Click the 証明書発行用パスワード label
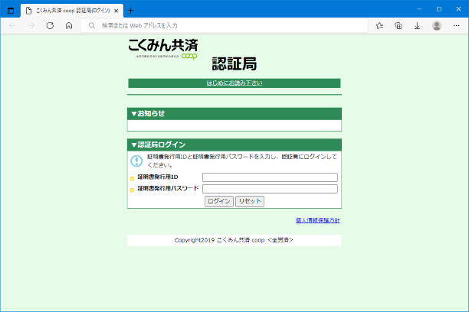Screen dimensions: 469x312 click(x=168, y=188)
